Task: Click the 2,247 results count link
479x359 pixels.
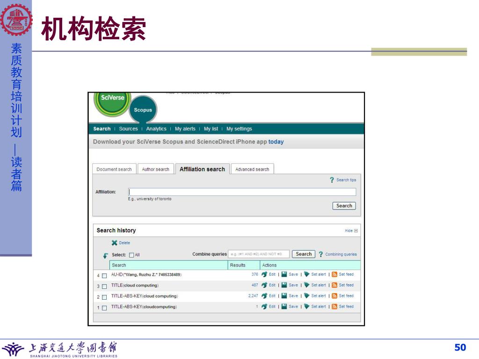Action: pyautogui.click(x=253, y=295)
